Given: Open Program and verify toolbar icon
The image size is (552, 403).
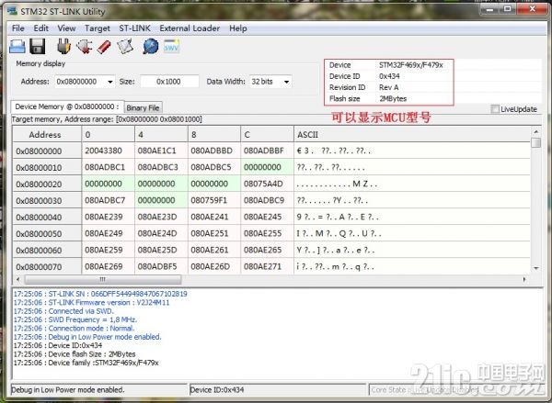Looking at the screenshot, I should (125, 47).
